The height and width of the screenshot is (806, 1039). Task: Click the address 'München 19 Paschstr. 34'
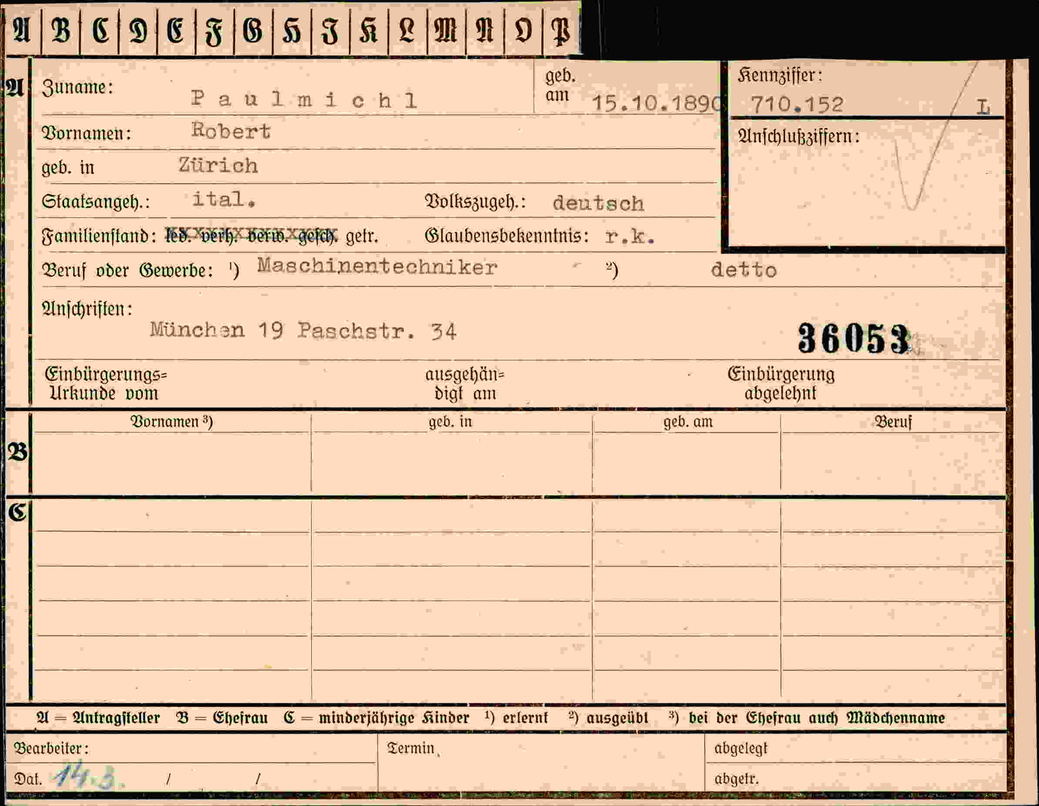(x=304, y=331)
